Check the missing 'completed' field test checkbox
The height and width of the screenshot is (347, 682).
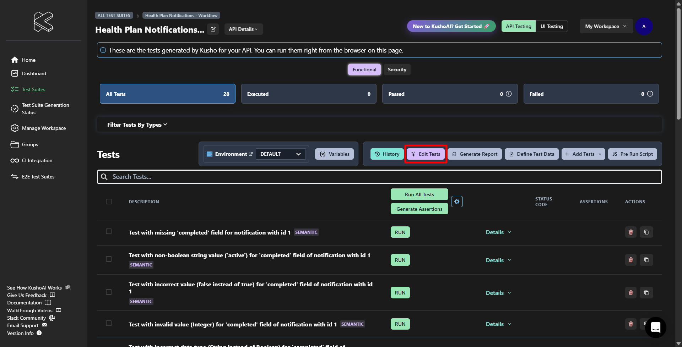tap(109, 231)
